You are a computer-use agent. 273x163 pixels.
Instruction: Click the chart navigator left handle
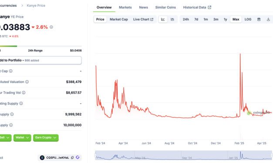[x=95, y=155]
